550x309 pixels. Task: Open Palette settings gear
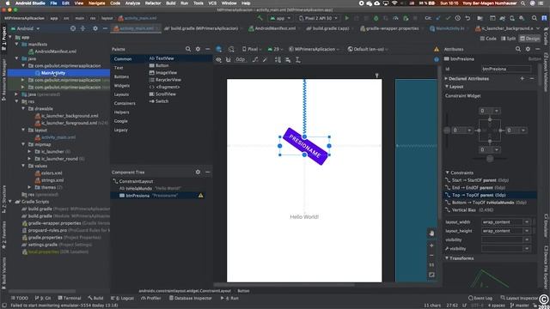click(198, 50)
